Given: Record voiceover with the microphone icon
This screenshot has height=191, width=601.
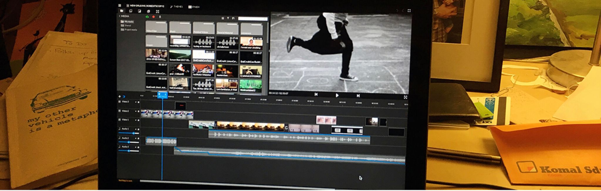Looking at the screenshot, I should coord(160,17).
